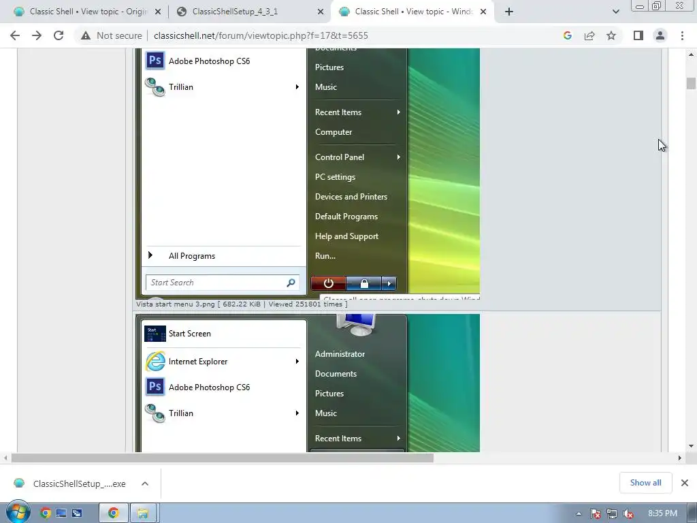Viewport: 697px width, 523px height.
Task: Open the muted volume tray icon
Action: click(628, 513)
